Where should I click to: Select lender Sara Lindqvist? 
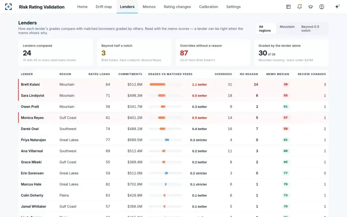click(x=32, y=95)
